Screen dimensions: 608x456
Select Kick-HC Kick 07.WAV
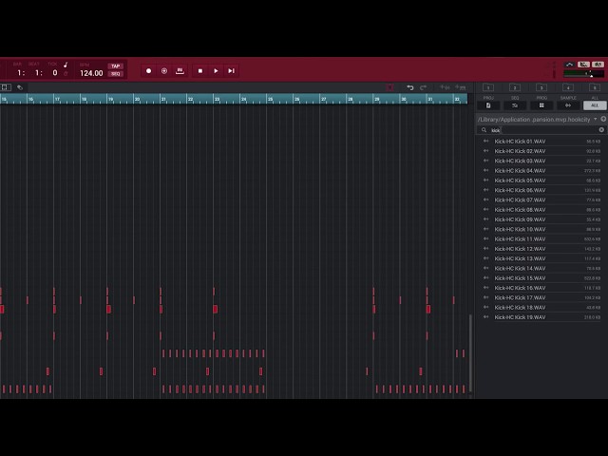(x=541, y=200)
